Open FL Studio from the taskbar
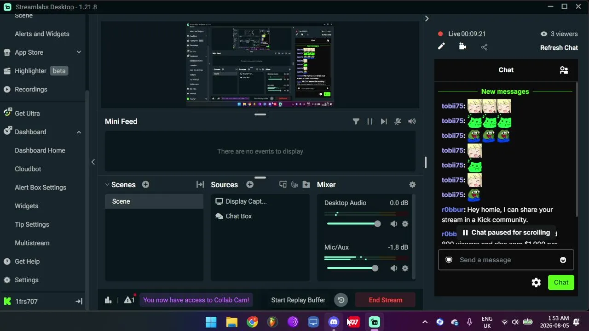 (x=273, y=322)
